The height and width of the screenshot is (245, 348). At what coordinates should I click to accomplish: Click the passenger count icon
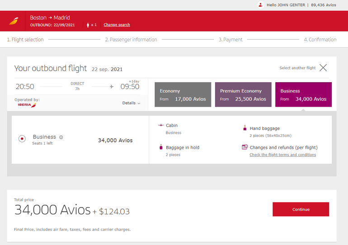(87, 25)
